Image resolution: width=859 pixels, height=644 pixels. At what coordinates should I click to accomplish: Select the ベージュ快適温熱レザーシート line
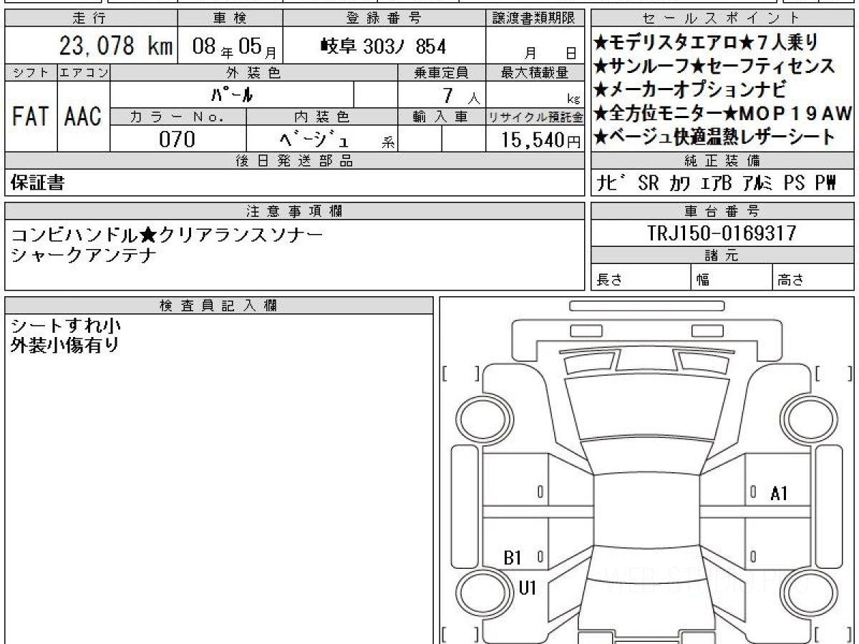click(x=715, y=137)
